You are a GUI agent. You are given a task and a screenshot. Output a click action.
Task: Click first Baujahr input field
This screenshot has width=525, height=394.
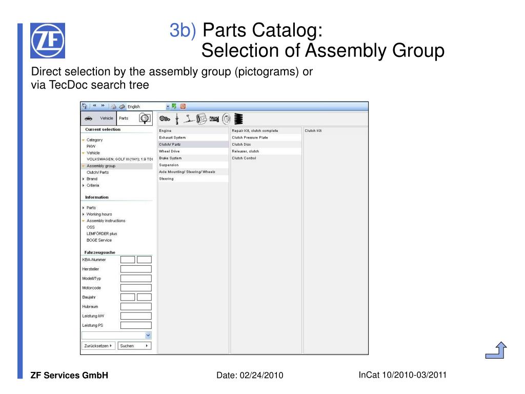click(128, 297)
